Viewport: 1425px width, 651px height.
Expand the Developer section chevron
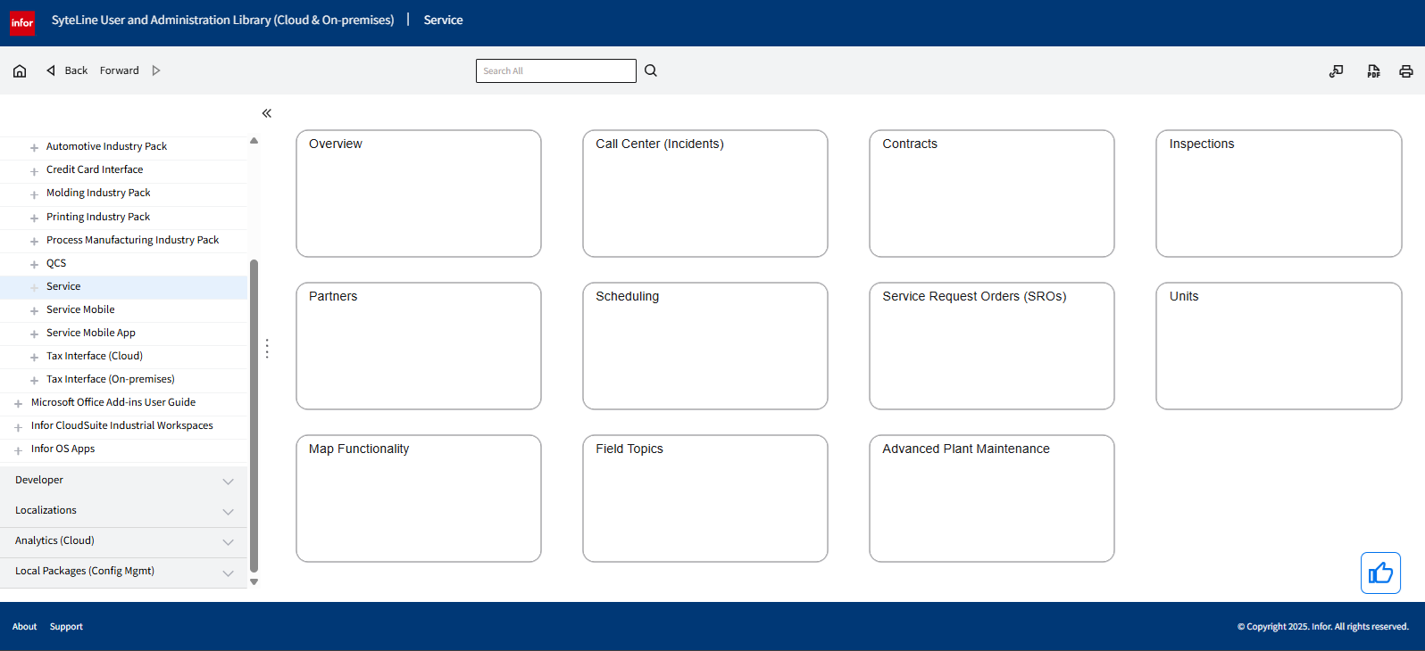click(228, 482)
